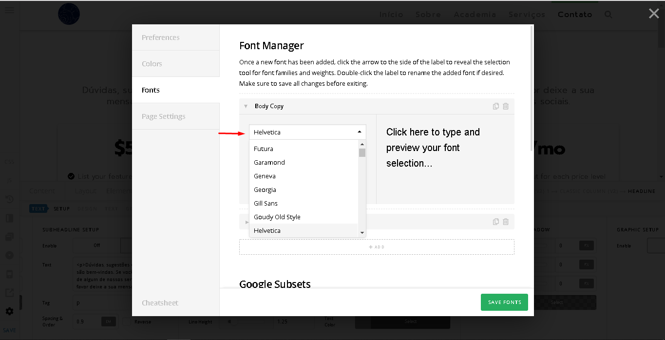Select highlighted Helvetica option in list
Image resolution: width=665 pixels, height=340 pixels.
pos(304,230)
